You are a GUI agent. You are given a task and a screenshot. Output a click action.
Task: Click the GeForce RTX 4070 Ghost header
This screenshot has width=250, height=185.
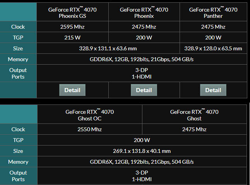[x=194, y=115]
